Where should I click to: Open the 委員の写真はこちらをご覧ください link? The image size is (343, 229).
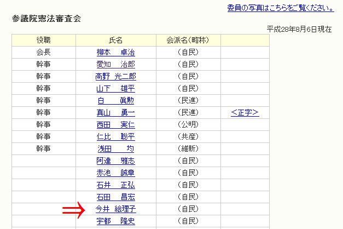(x=280, y=8)
